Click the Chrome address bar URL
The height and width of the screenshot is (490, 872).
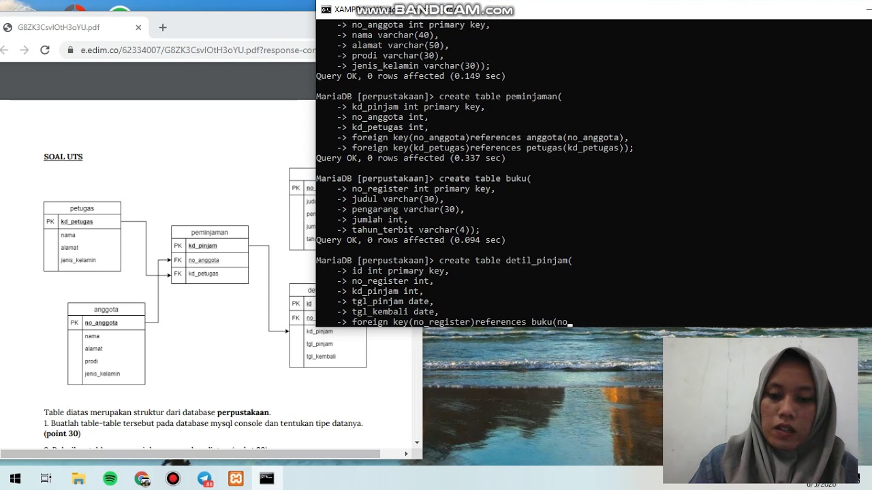tap(198, 50)
